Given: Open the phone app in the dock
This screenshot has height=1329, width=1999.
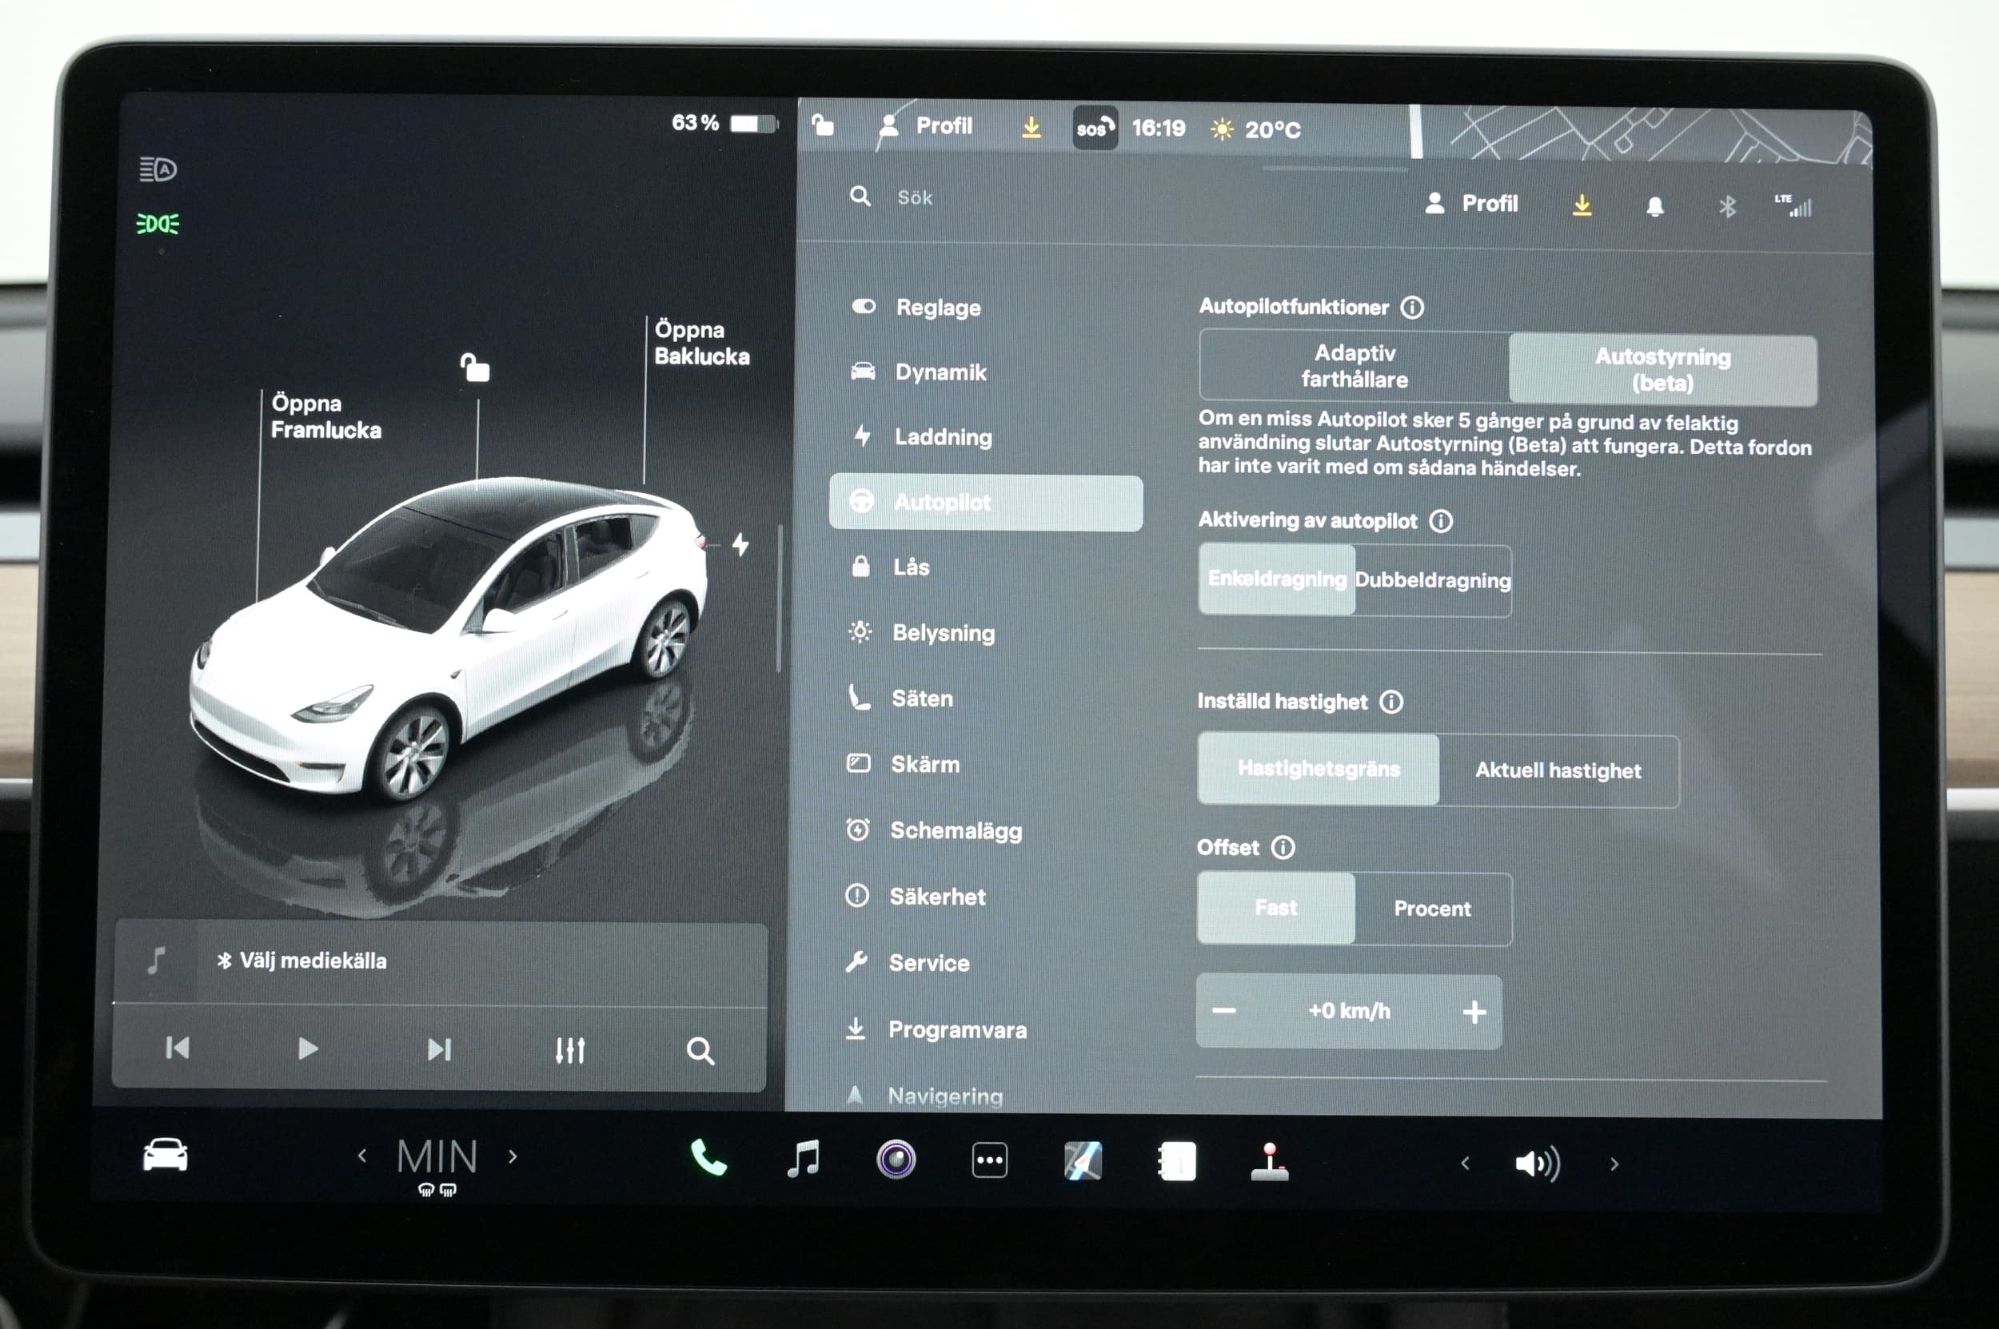Looking at the screenshot, I should [708, 1158].
